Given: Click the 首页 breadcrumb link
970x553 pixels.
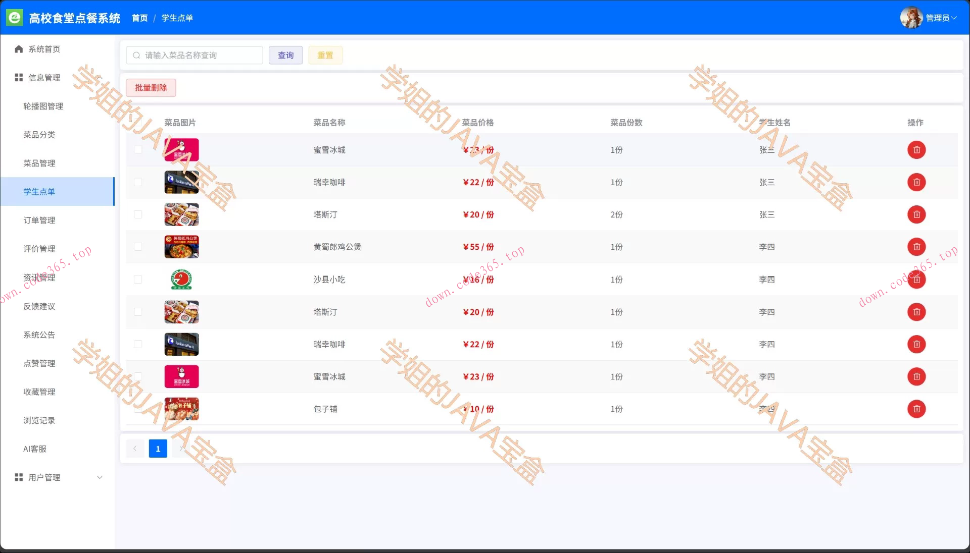Looking at the screenshot, I should (139, 18).
